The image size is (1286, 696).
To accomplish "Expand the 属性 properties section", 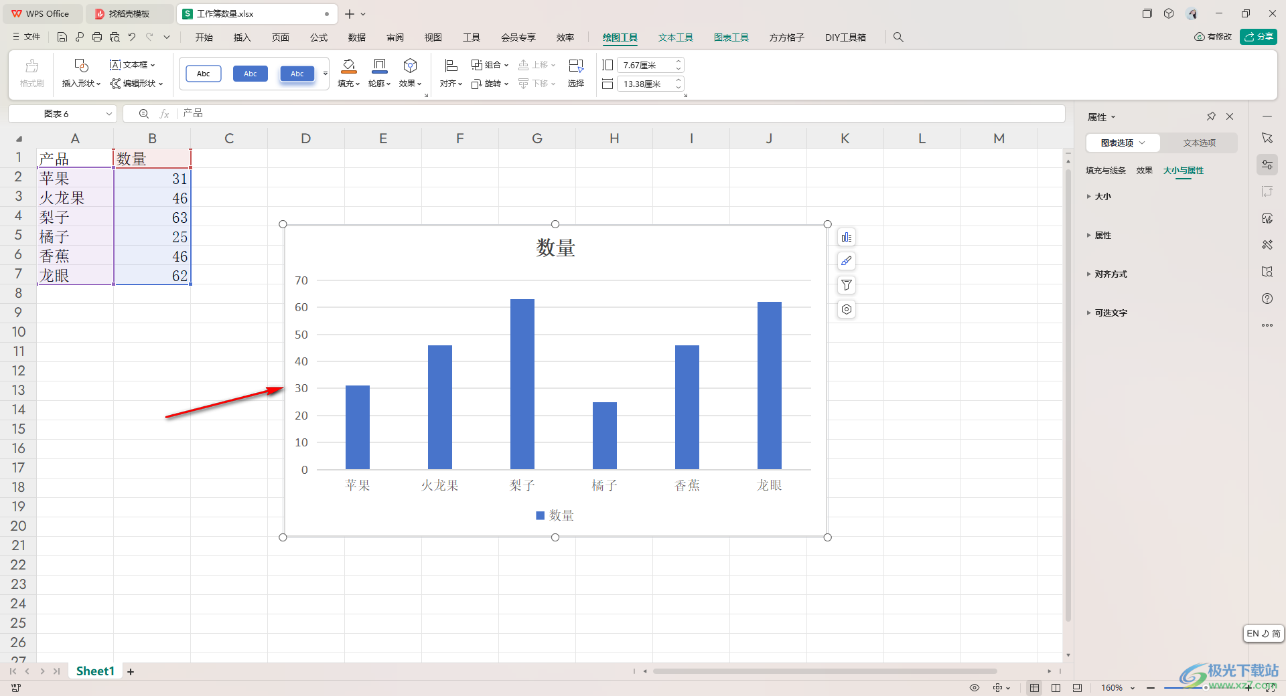I will (1098, 236).
